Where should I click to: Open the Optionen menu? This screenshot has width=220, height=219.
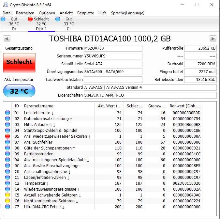tap(47, 13)
